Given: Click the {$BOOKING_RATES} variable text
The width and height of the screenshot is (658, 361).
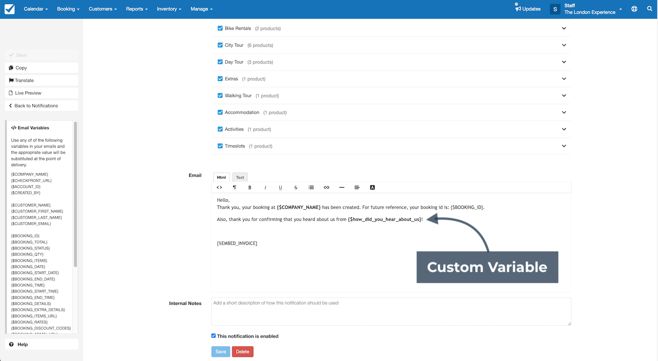Looking at the screenshot, I should tap(29, 322).
